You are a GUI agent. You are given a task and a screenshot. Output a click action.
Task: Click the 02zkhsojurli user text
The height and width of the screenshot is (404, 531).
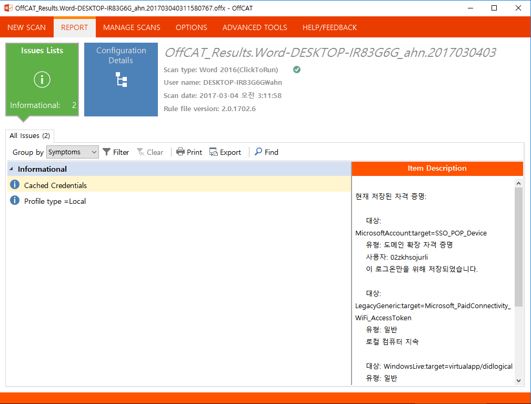point(409,257)
